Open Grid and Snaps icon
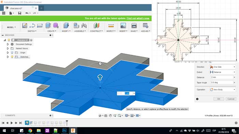This screenshot has height=134, width=239. pos(132,116)
